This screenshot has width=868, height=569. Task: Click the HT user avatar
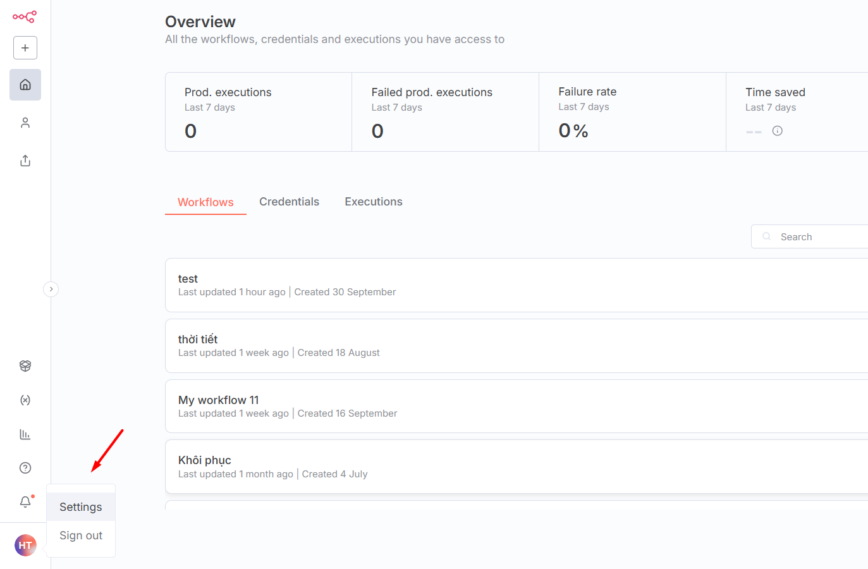tap(25, 545)
